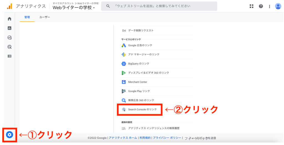Open the Home icon in sidebar
The width and height of the screenshot is (284, 145).
pos(9,19)
